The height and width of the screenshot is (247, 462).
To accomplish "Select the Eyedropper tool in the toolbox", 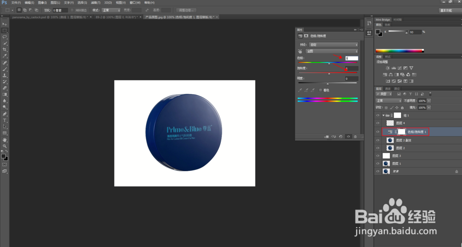I will (x=5, y=56).
